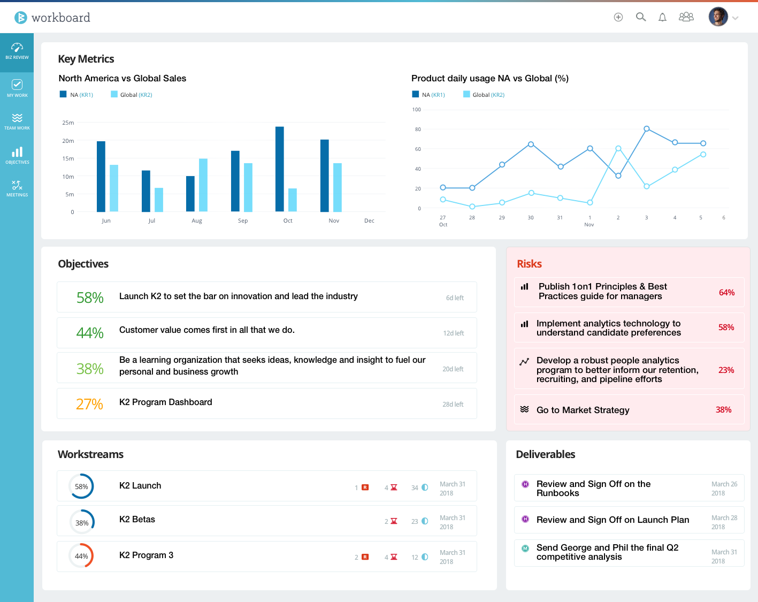Open the add new item plus icon
758x602 pixels.
[x=618, y=17]
